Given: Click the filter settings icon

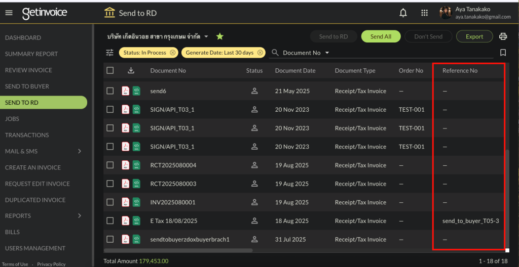Looking at the screenshot, I should tap(110, 53).
